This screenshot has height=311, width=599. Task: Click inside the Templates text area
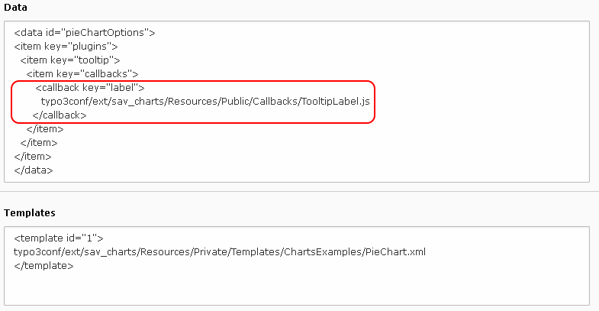click(296, 266)
